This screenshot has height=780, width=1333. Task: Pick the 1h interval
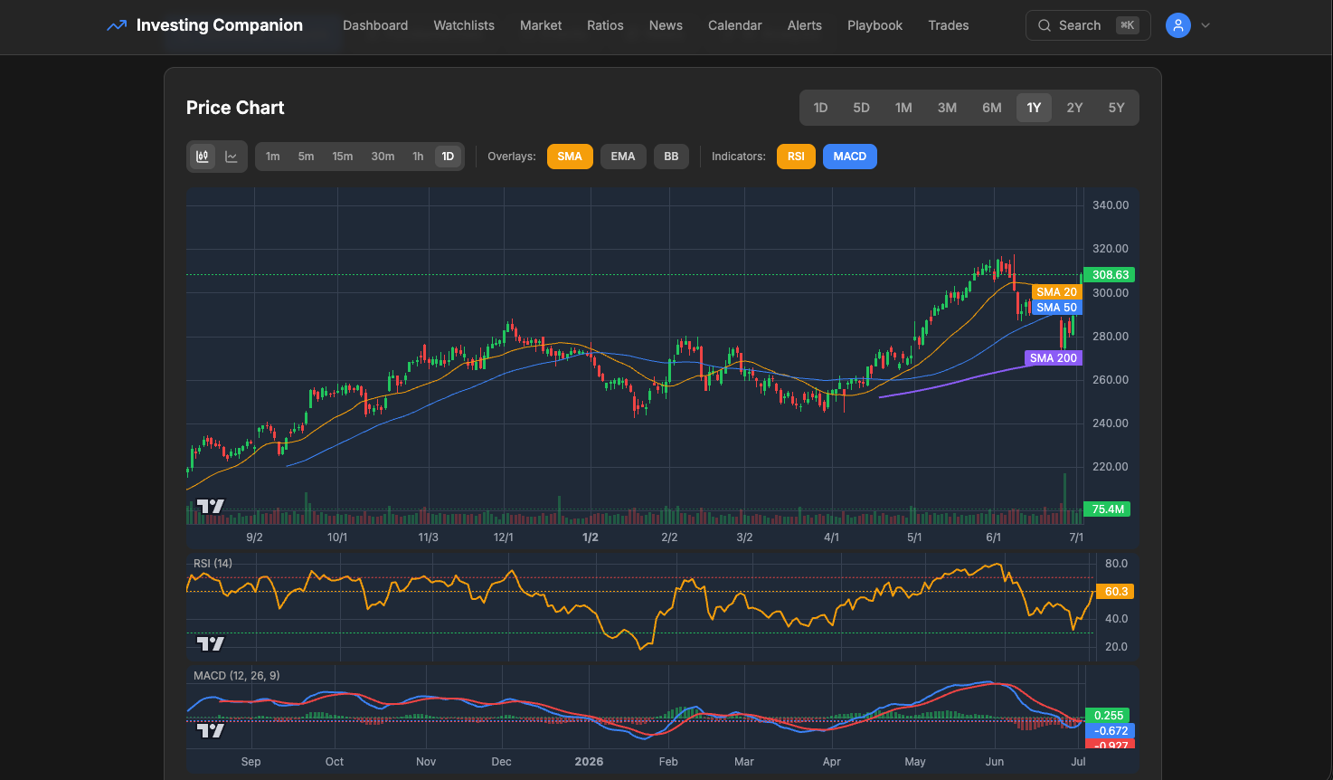coord(418,157)
